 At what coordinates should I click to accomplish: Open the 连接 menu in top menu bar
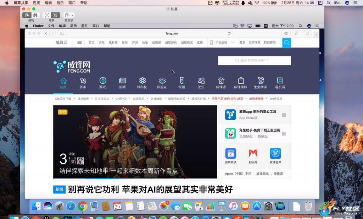37,3
